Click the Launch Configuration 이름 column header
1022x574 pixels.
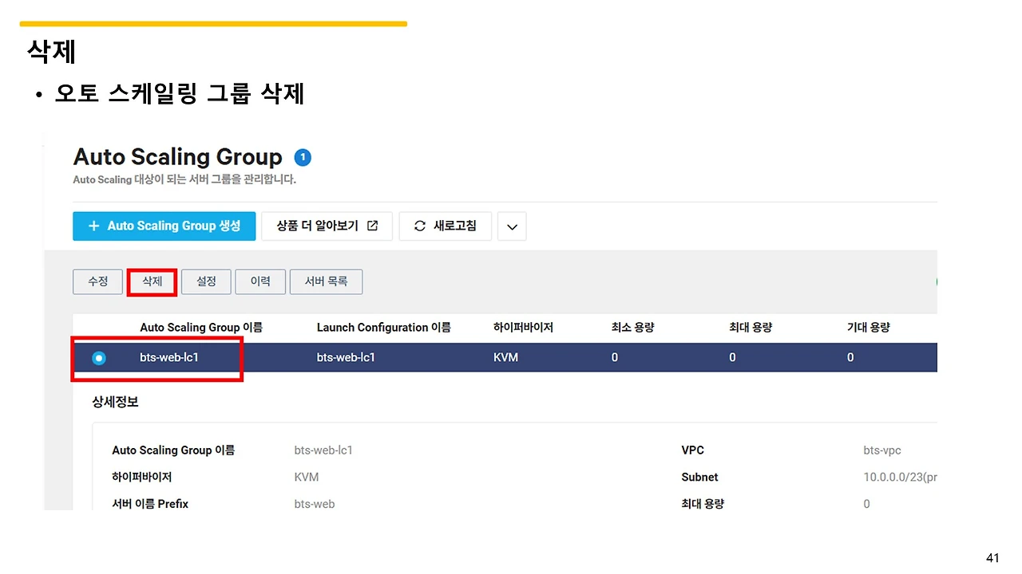pos(383,328)
